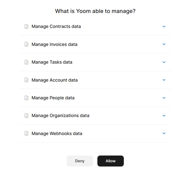Click the document icon beside Manage Account data
Viewport: 196px width, 173px height.
(26, 80)
